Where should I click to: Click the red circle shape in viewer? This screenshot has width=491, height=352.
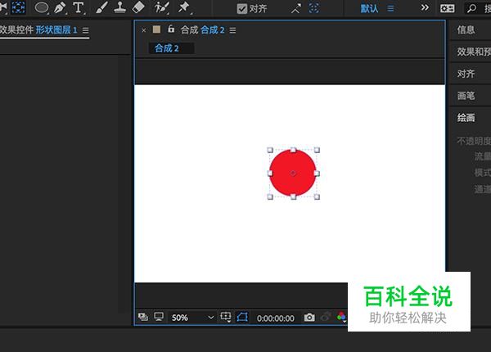pyautogui.click(x=292, y=173)
